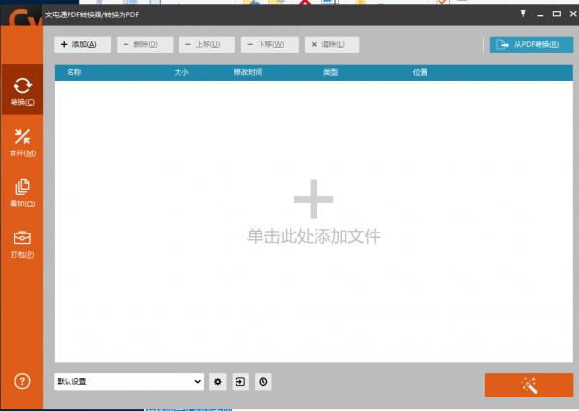Click the Delete (删除) button
The image size is (579, 411).
pos(145,44)
